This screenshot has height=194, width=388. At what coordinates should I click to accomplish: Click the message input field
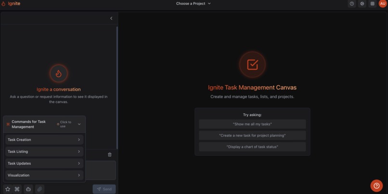(101, 170)
